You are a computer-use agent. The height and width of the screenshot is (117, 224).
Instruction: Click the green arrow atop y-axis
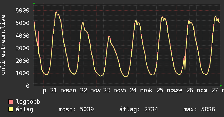point(34,3)
